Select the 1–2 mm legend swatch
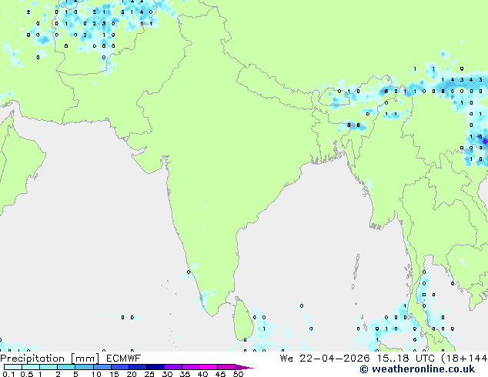The width and height of the screenshot is (488, 377). tap(48, 367)
